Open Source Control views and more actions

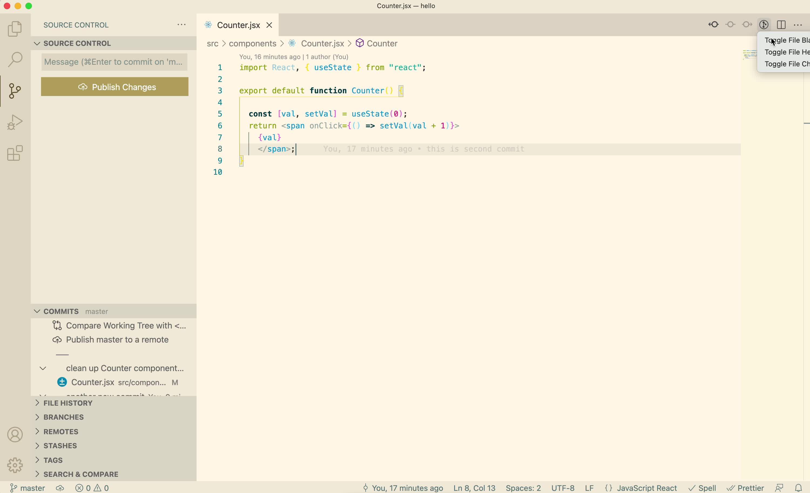181,25
